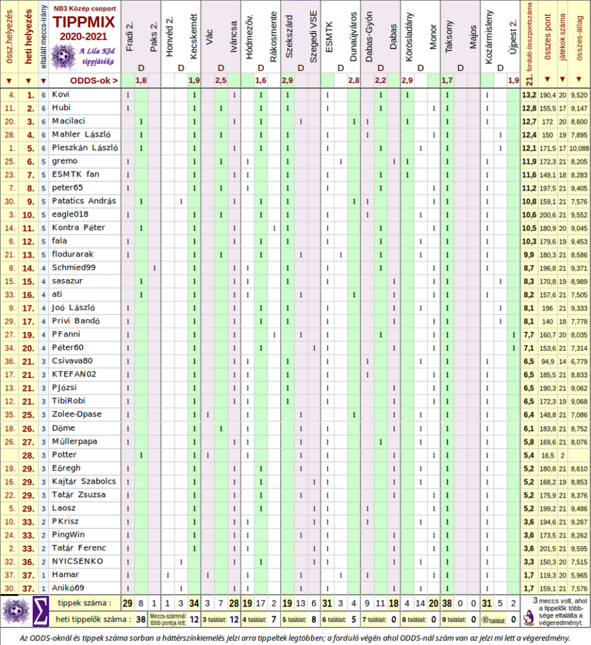Screen dimensions: 591x645
Task: Select player name KTEFAN02
Action: point(74,374)
